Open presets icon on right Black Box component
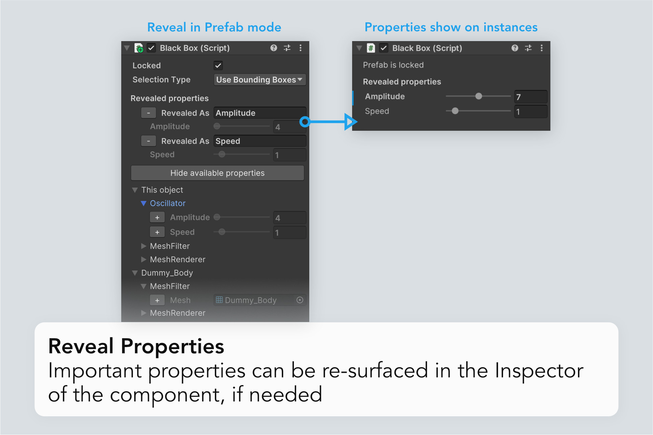This screenshot has height=435, width=653. (x=528, y=48)
